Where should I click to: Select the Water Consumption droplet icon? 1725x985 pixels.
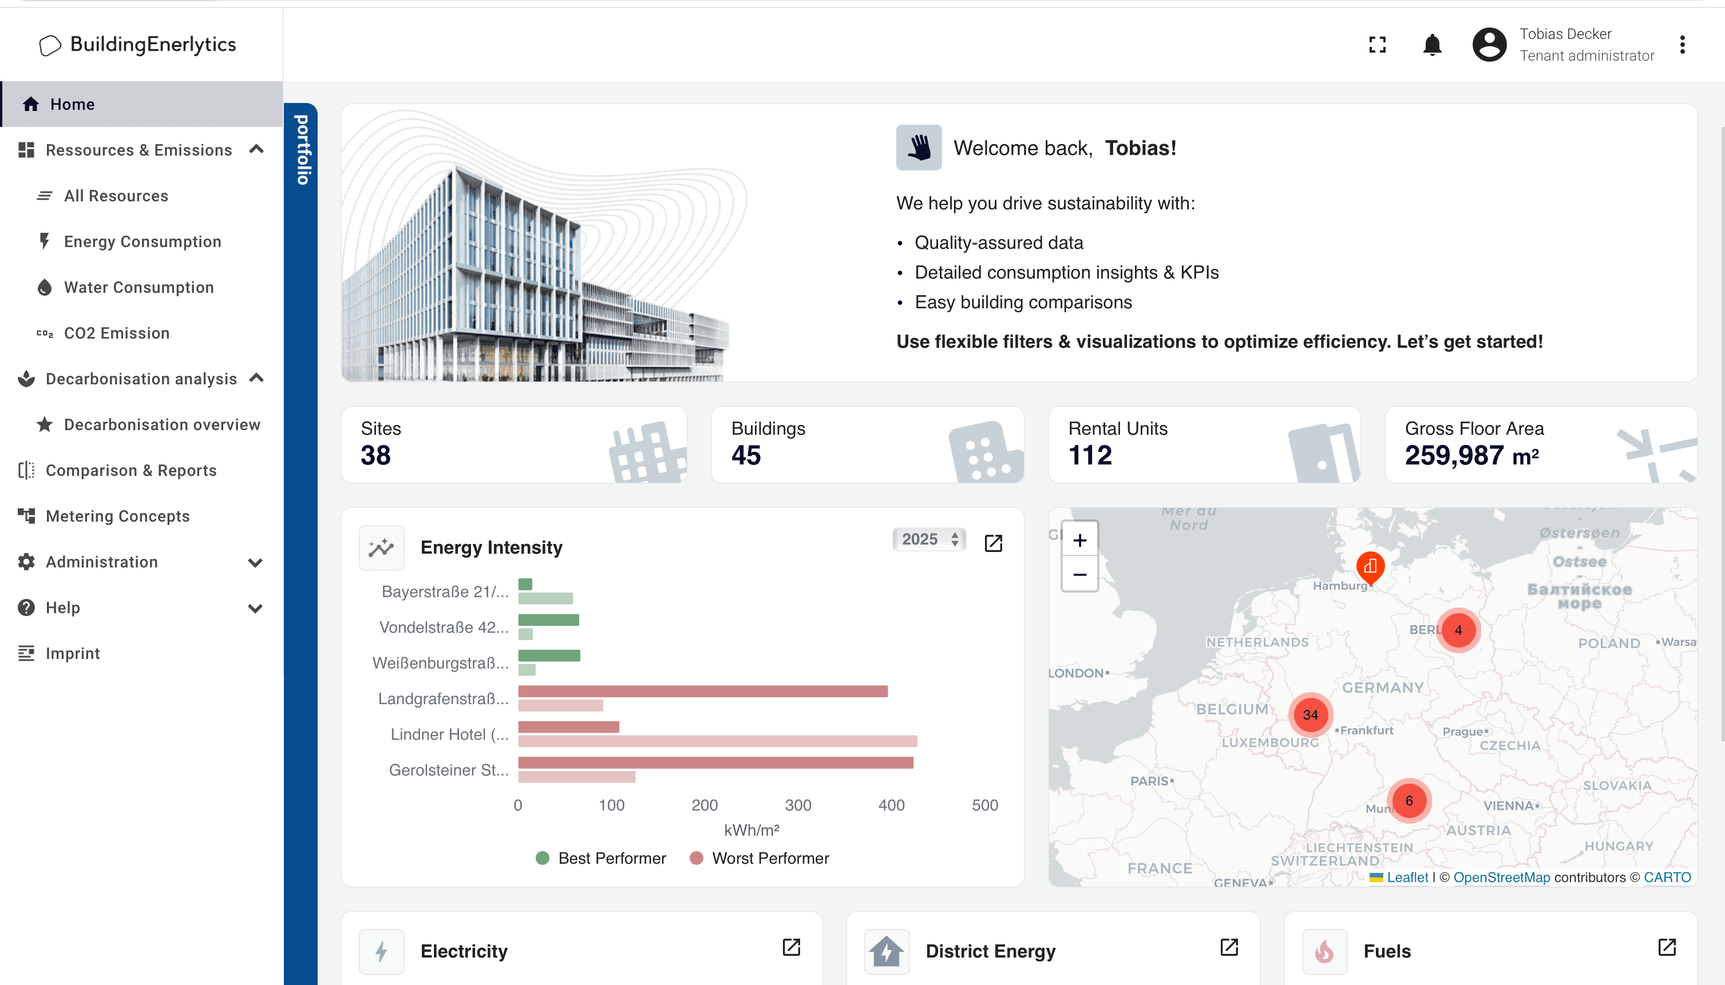(44, 287)
